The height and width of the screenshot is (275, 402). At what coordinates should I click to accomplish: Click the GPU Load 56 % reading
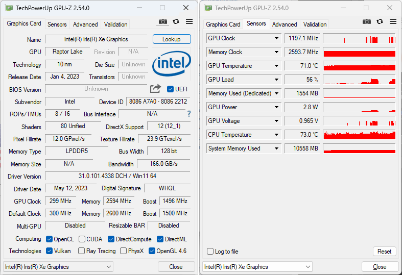pyautogui.click(x=302, y=80)
